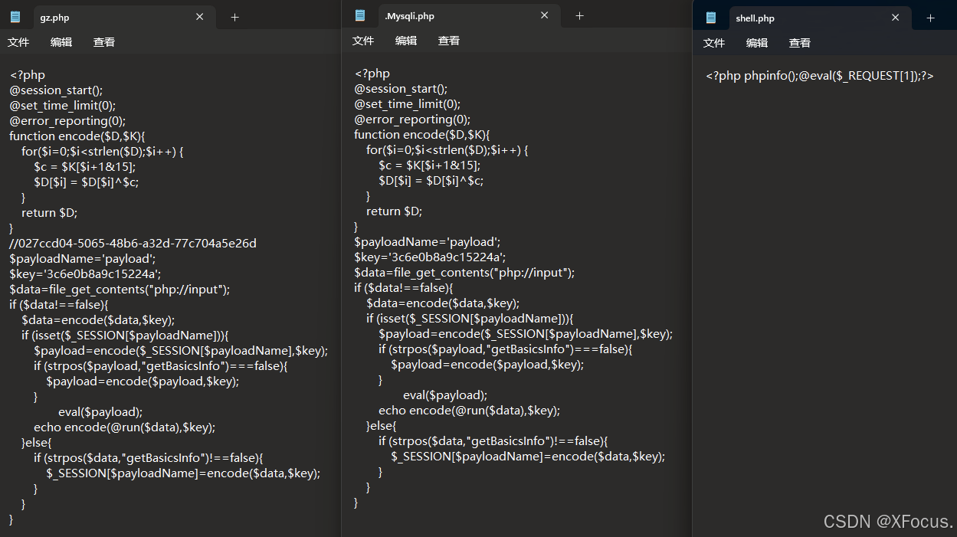
Task: Click $key line in gz.php window
Action: pos(85,274)
